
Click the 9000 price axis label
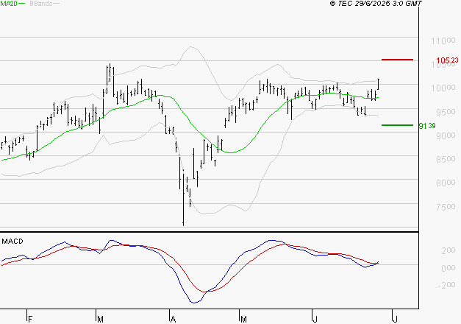click(x=446, y=135)
